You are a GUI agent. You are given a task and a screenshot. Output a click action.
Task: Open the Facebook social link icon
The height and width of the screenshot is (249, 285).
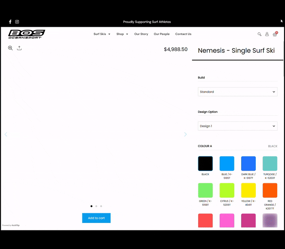10,22
